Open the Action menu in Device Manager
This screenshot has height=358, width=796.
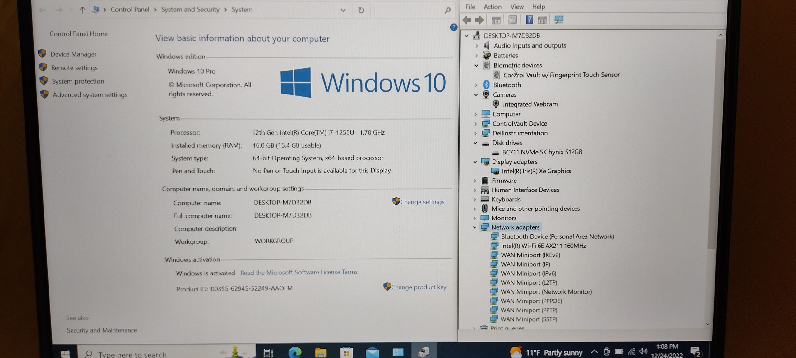coord(493,7)
